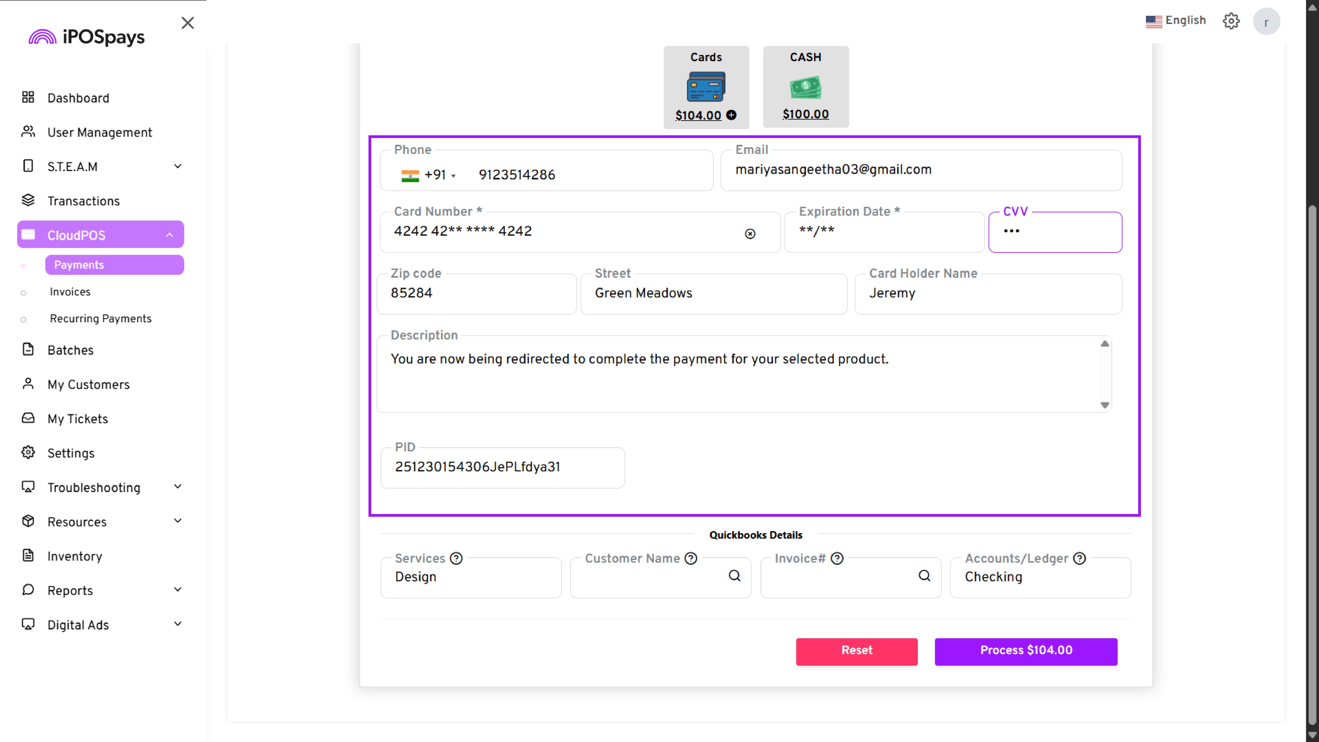Screen dimensions: 1319x742
Task: Click the red Reset button
Action: (856, 651)
